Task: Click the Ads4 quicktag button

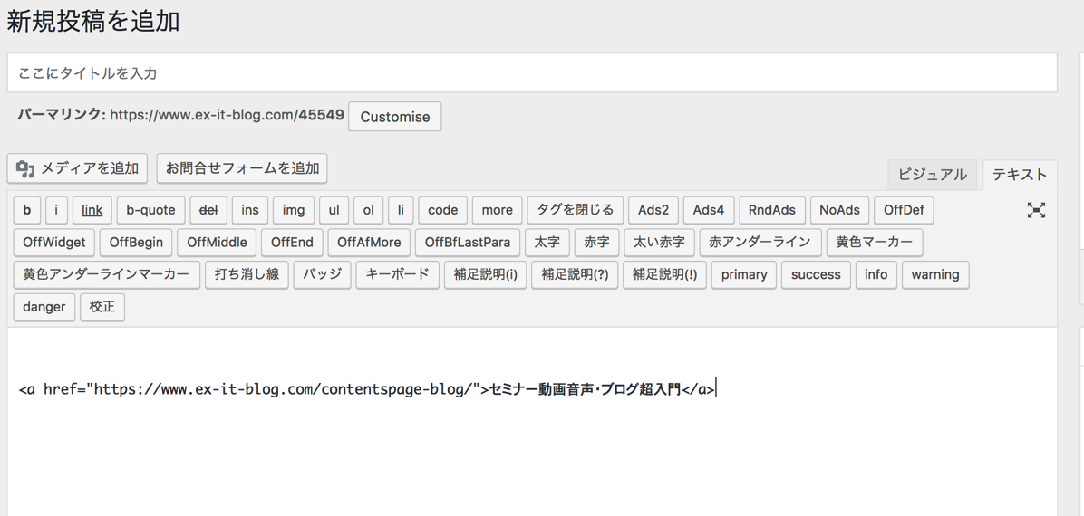Action: point(709,210)
